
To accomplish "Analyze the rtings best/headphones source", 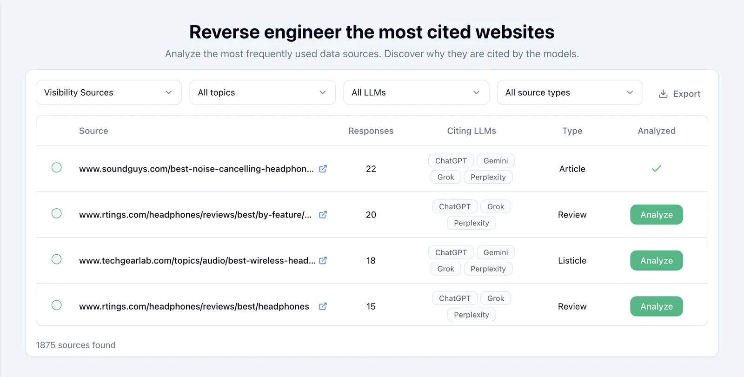I will tap(657, 306).
